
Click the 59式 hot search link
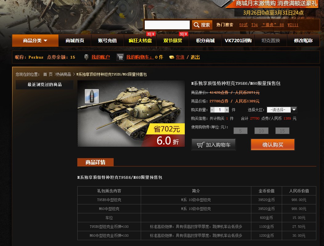pyautogui.click(x=243, y=25)
